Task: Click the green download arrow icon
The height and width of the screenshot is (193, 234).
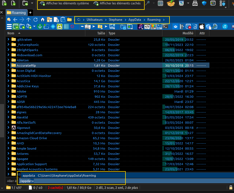Action: pos(40,26)
